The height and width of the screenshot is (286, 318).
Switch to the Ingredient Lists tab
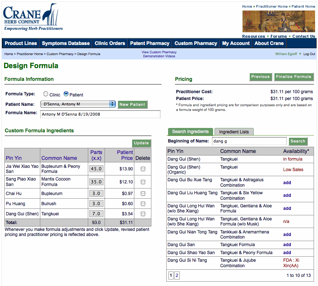click(x=234, y=132)
